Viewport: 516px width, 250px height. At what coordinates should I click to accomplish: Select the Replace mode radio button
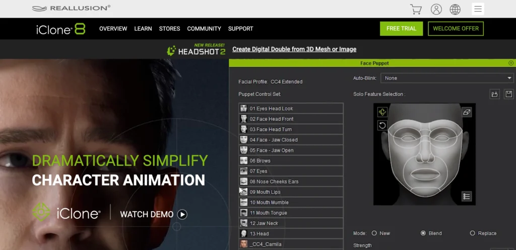click(473, 233)
